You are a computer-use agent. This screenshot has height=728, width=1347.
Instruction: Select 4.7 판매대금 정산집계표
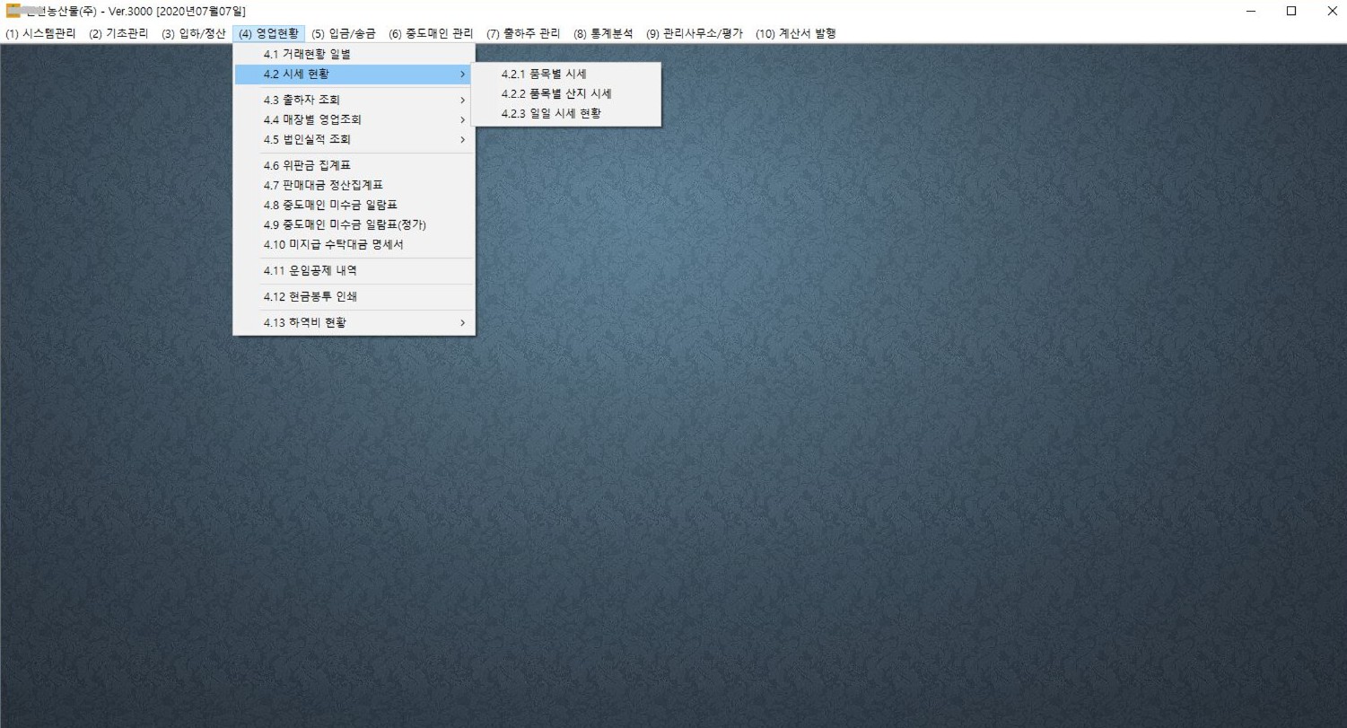(322, 185)
